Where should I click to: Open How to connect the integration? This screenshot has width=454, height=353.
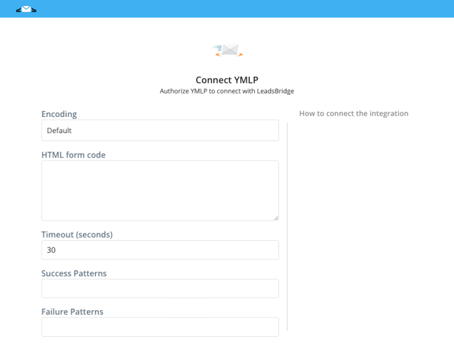pos(354,114)
